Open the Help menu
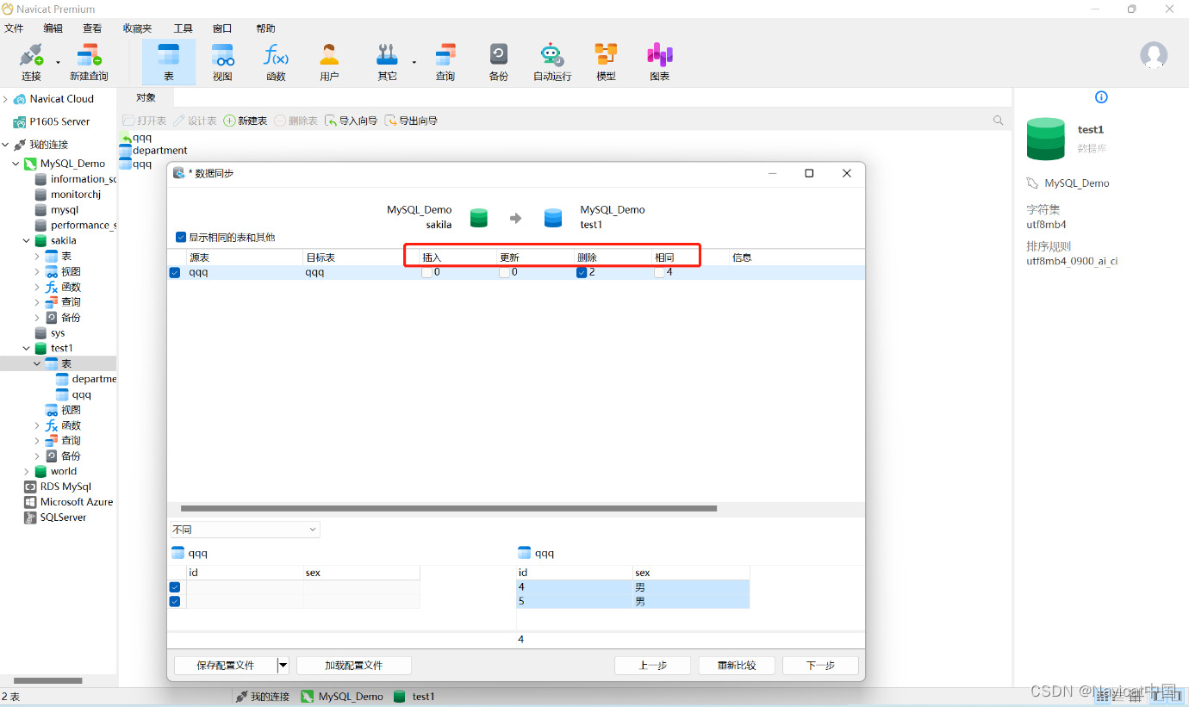Screen dimensions: 1189x707 pyautogui.click(x=265, y=28)
